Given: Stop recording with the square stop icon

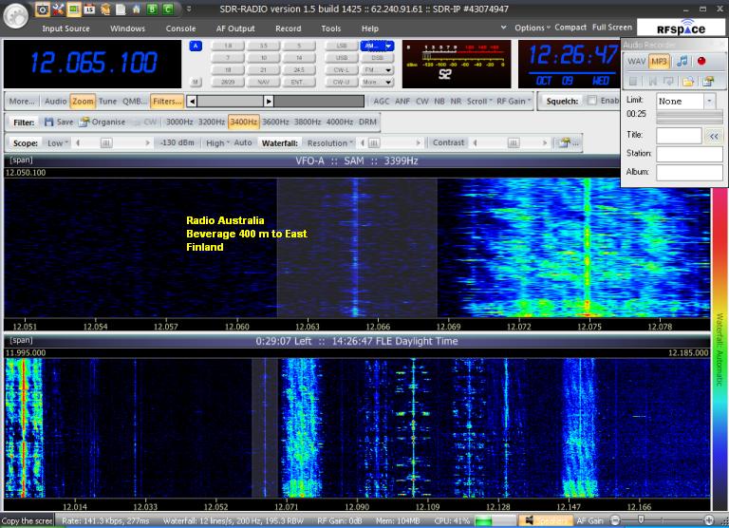Looking at the screenshot, I should (633, 82).
